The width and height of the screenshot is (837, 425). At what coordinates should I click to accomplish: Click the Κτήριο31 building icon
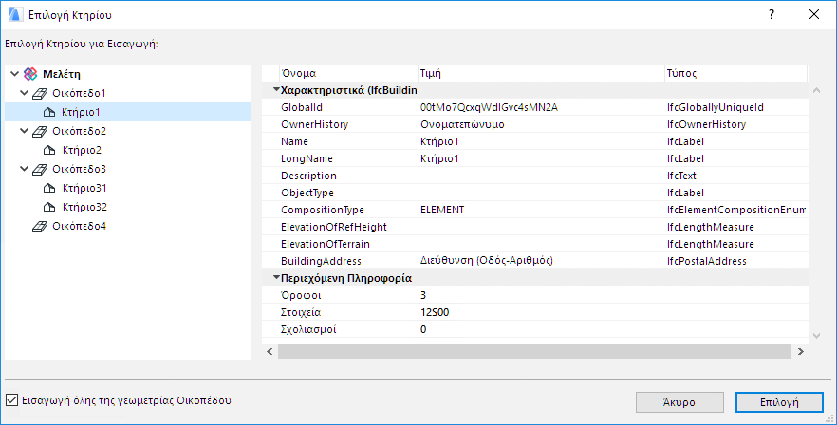(49, 188)
